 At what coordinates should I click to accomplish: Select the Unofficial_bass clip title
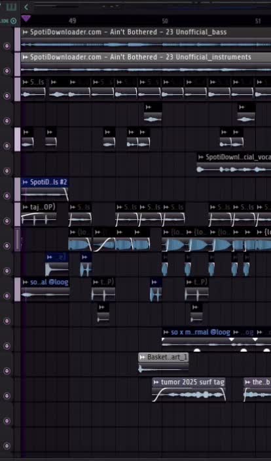click(128, 32)
